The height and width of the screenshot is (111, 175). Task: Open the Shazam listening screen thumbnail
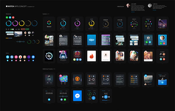coord(49,56)
